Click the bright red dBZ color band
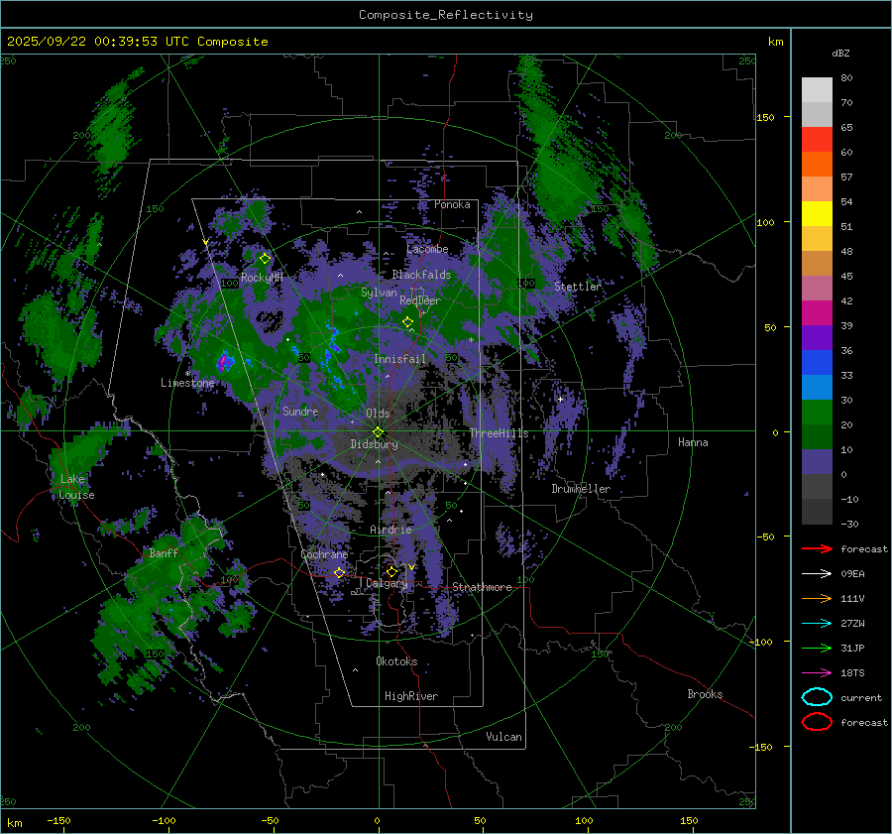The height and width of the screenshot is (834, 892). [817, 140]
